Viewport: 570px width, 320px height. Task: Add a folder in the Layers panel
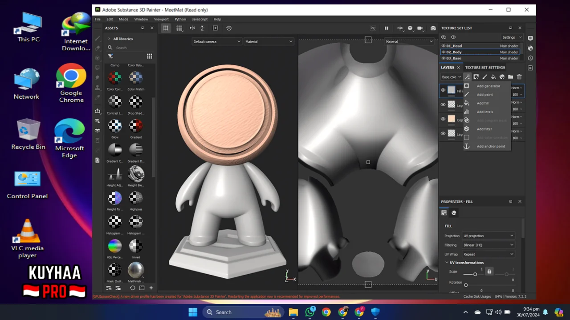coord(510,77)
